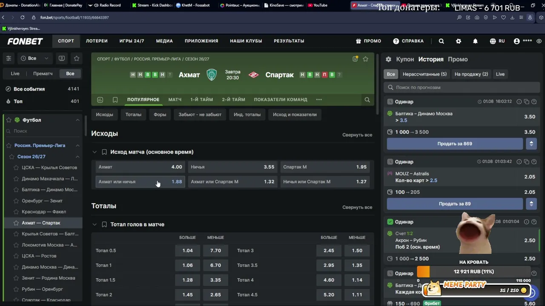Open notifications bell
545x306 pixels.
click(475, 41)
